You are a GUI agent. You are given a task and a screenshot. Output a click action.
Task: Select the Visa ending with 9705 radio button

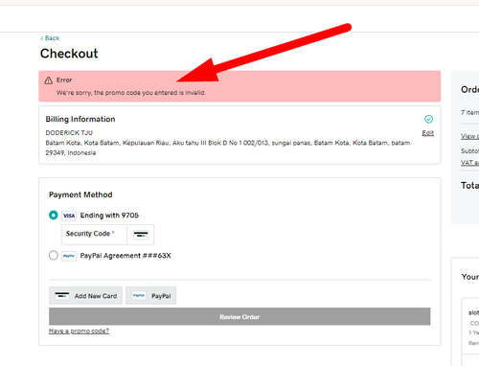[54, 216]
